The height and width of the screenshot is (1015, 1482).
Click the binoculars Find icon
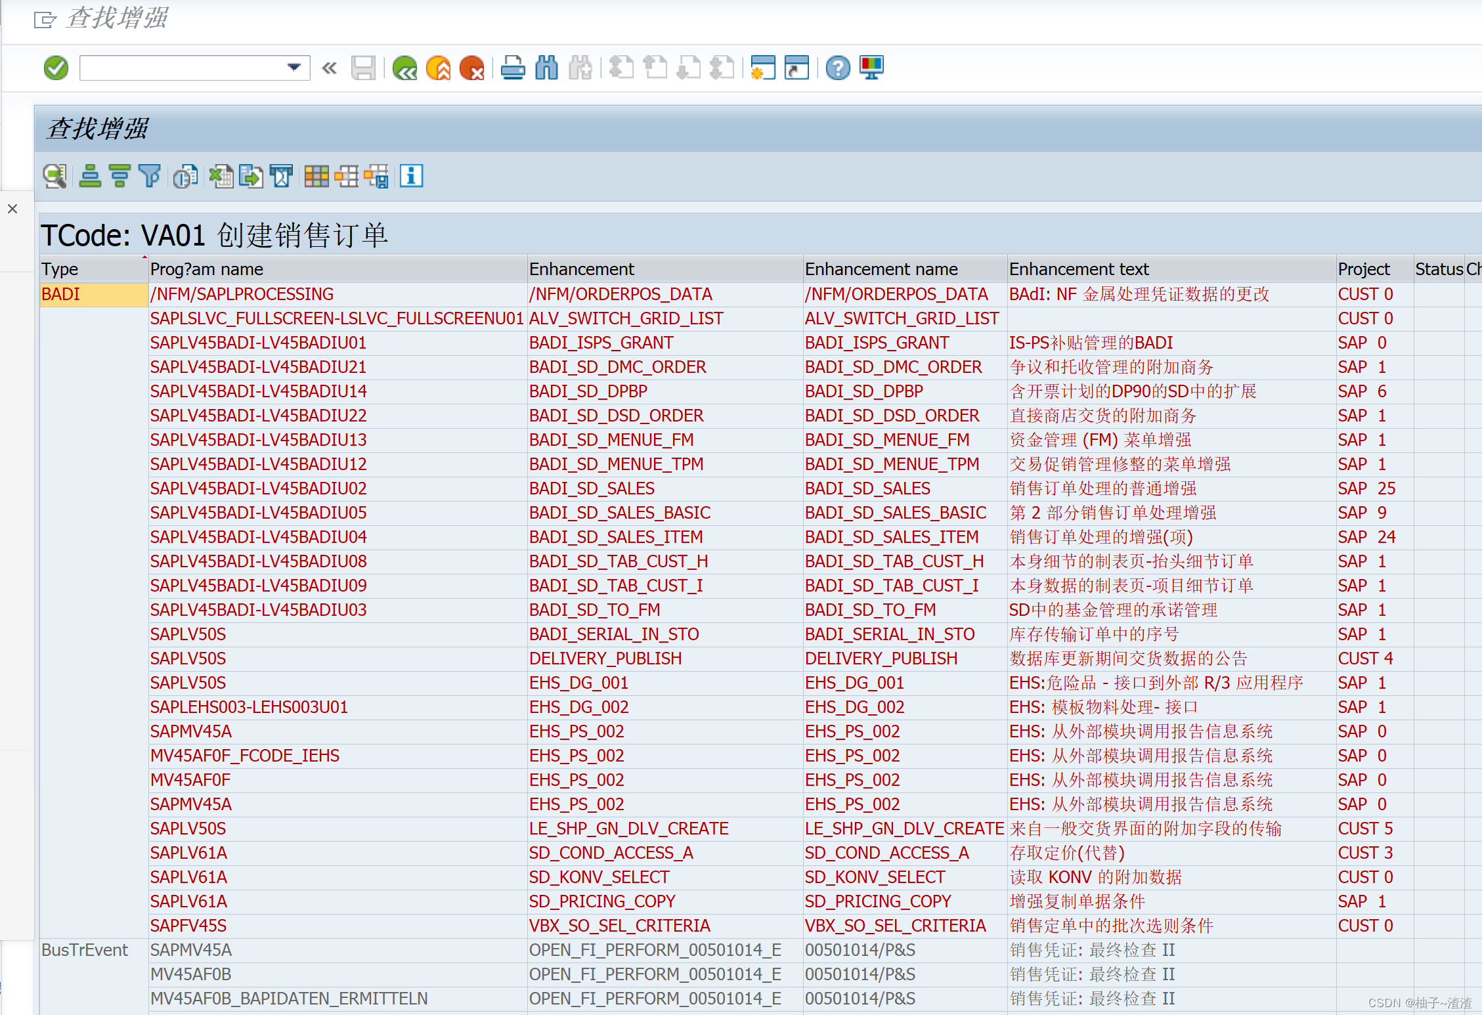click(546, 68)
